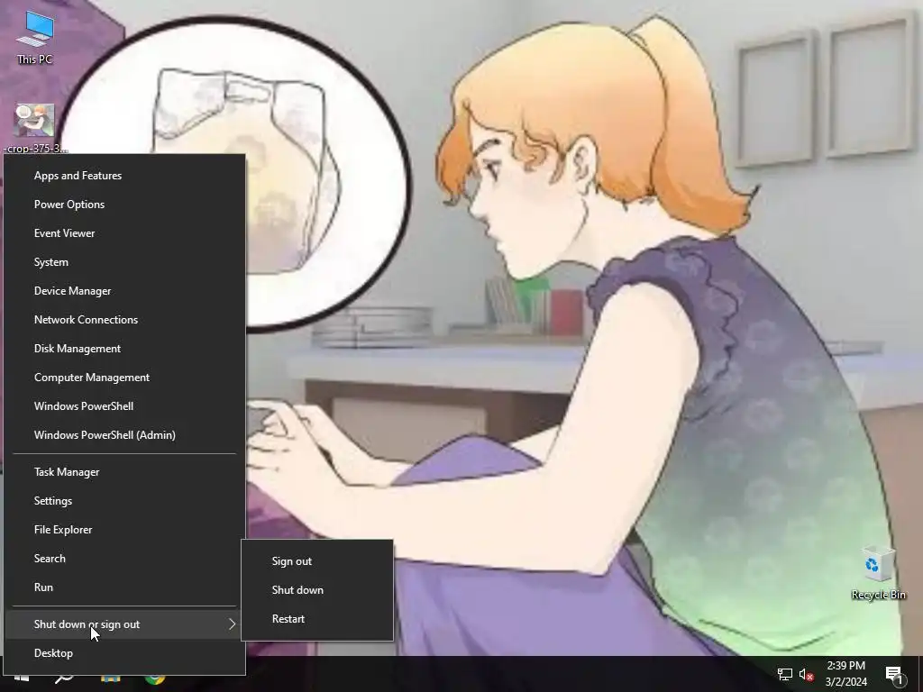The image size is (923, 692).
Task: Open the This PC desktop icon
Action: pos(35,37)
